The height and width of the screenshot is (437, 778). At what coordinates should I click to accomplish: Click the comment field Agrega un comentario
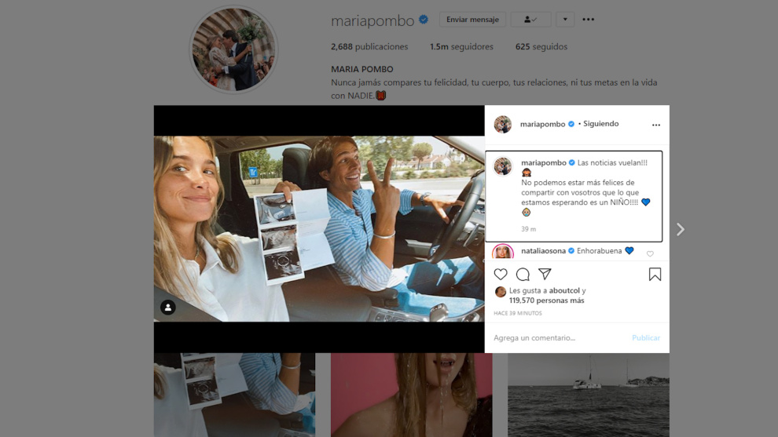[550, 338]
